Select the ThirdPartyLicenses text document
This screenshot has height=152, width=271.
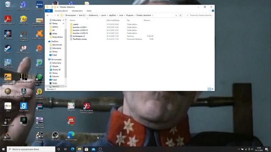[80, 39]
